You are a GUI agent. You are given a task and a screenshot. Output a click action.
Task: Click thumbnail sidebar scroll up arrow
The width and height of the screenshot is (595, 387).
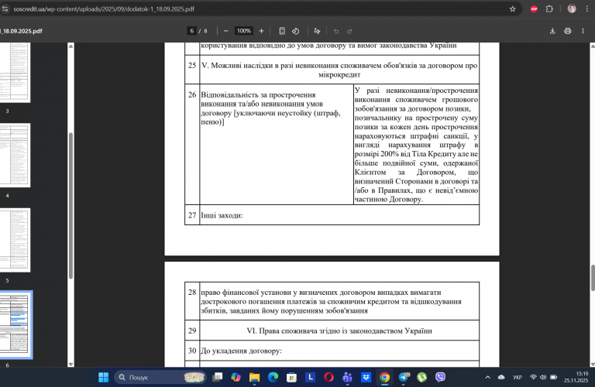(x=71, y=46)
